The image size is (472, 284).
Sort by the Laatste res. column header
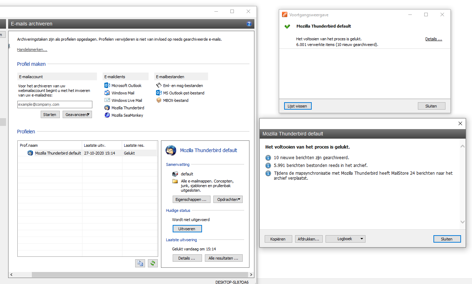tap(140, 145)
